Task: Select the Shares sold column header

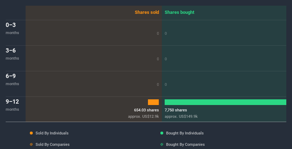Action: [x=147, y=12]
